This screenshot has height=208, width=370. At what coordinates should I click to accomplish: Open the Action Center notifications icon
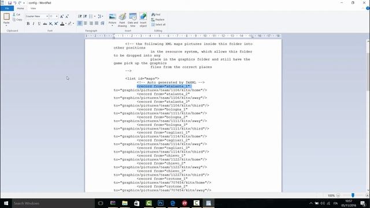pos(363,203)
